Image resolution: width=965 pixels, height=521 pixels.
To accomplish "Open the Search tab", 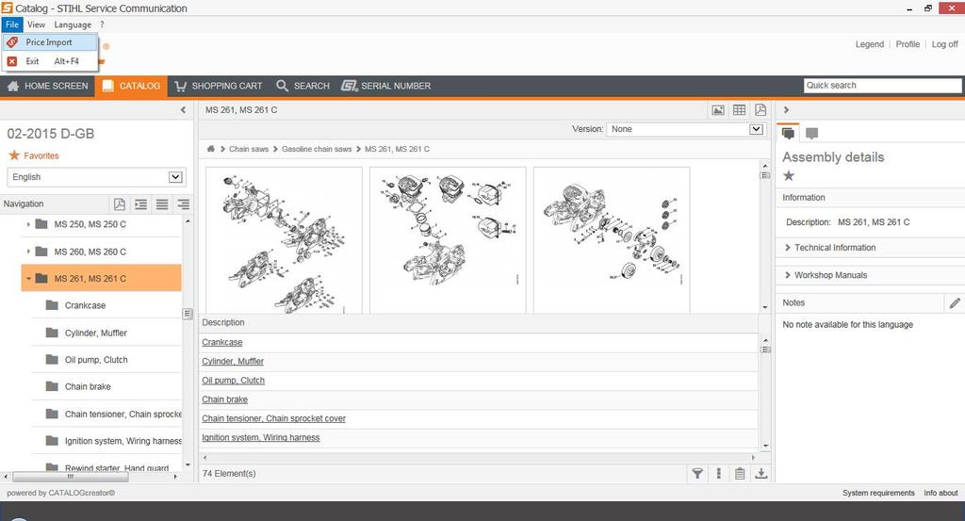I will [x=303, y=86].
